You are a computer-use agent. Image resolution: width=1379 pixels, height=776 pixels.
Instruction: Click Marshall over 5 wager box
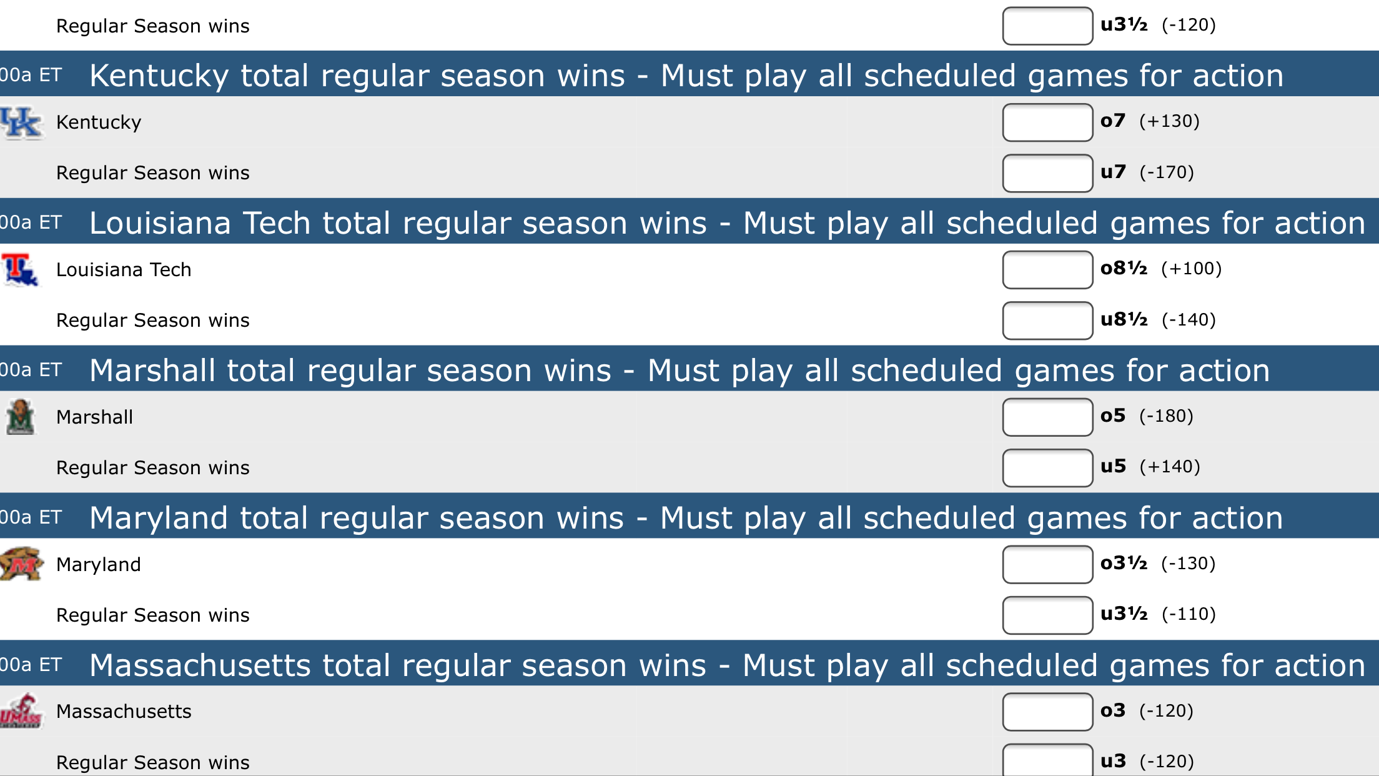(1047, 417)
